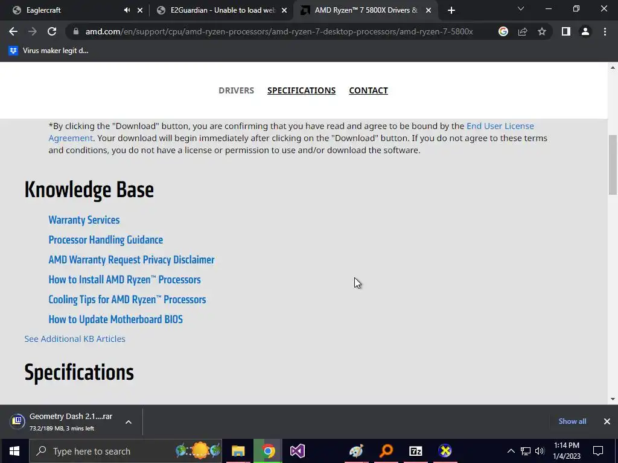Click the Chrome taskbar icon
The image size is (618, 463).
point(268,451)
